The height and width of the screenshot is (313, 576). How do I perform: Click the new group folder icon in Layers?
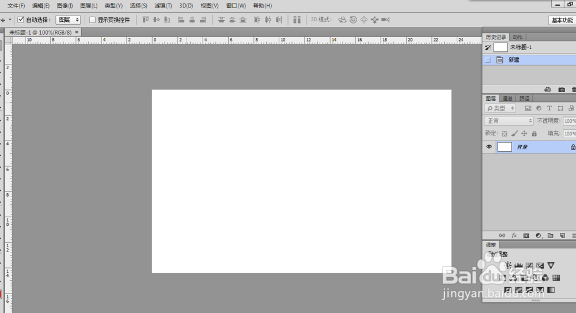550,235
